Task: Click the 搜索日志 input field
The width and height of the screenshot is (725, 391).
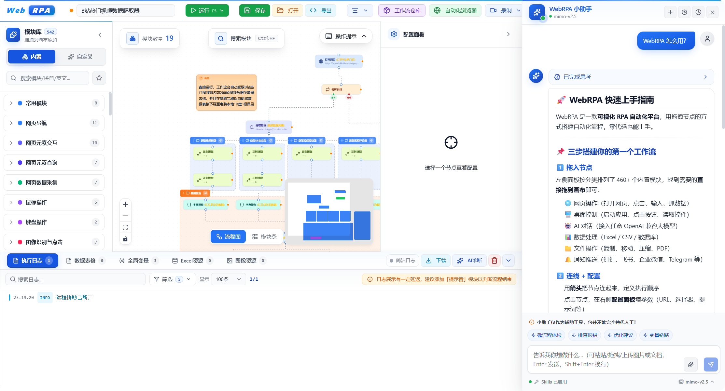Action: tap(76, 279)
